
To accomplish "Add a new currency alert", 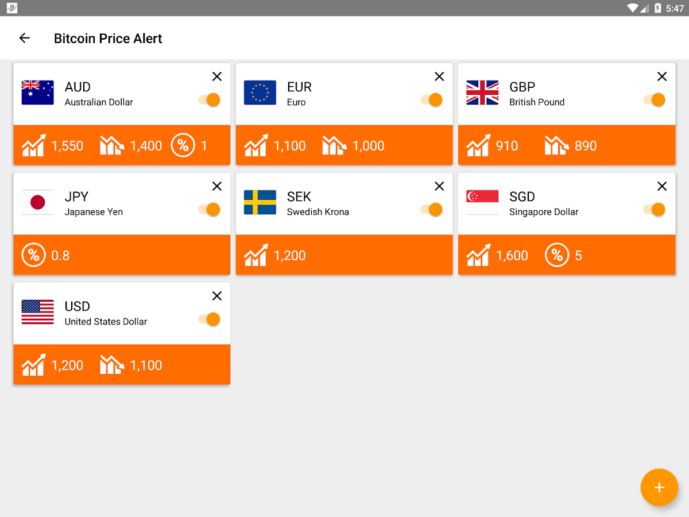I will (x=659, y=487).
